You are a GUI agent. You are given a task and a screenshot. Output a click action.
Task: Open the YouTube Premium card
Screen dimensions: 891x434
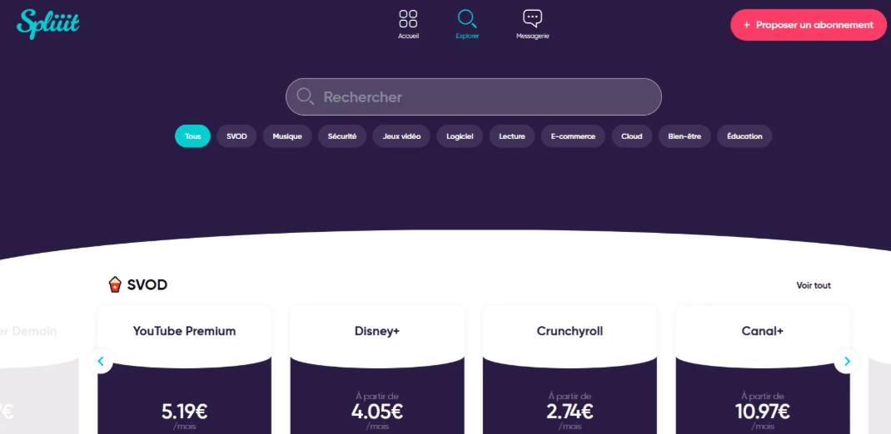tap(184, 370)
